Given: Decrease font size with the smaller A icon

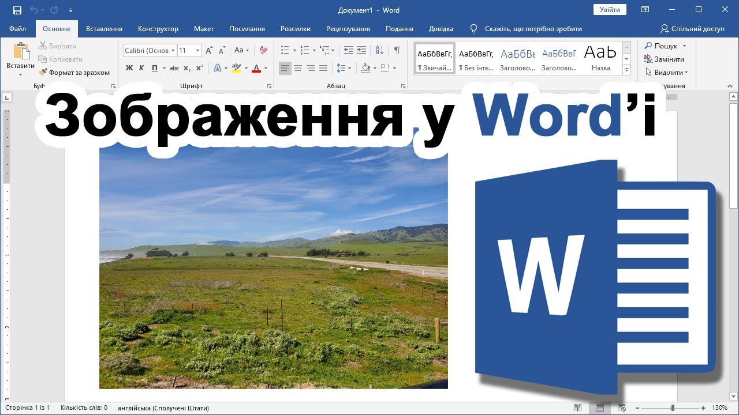Looking at the screenshot, I should [x=222, y=51].
